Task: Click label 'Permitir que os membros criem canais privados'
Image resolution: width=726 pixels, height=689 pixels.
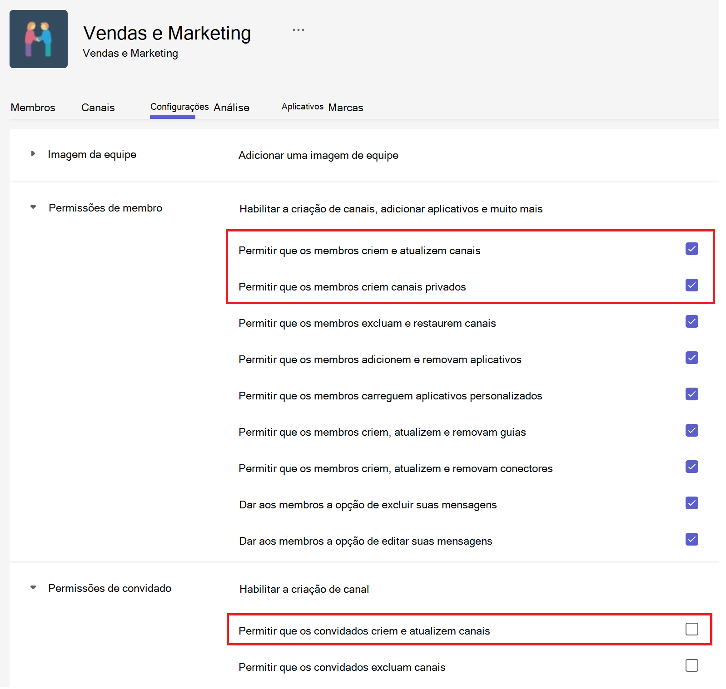Action: point(353,287)
